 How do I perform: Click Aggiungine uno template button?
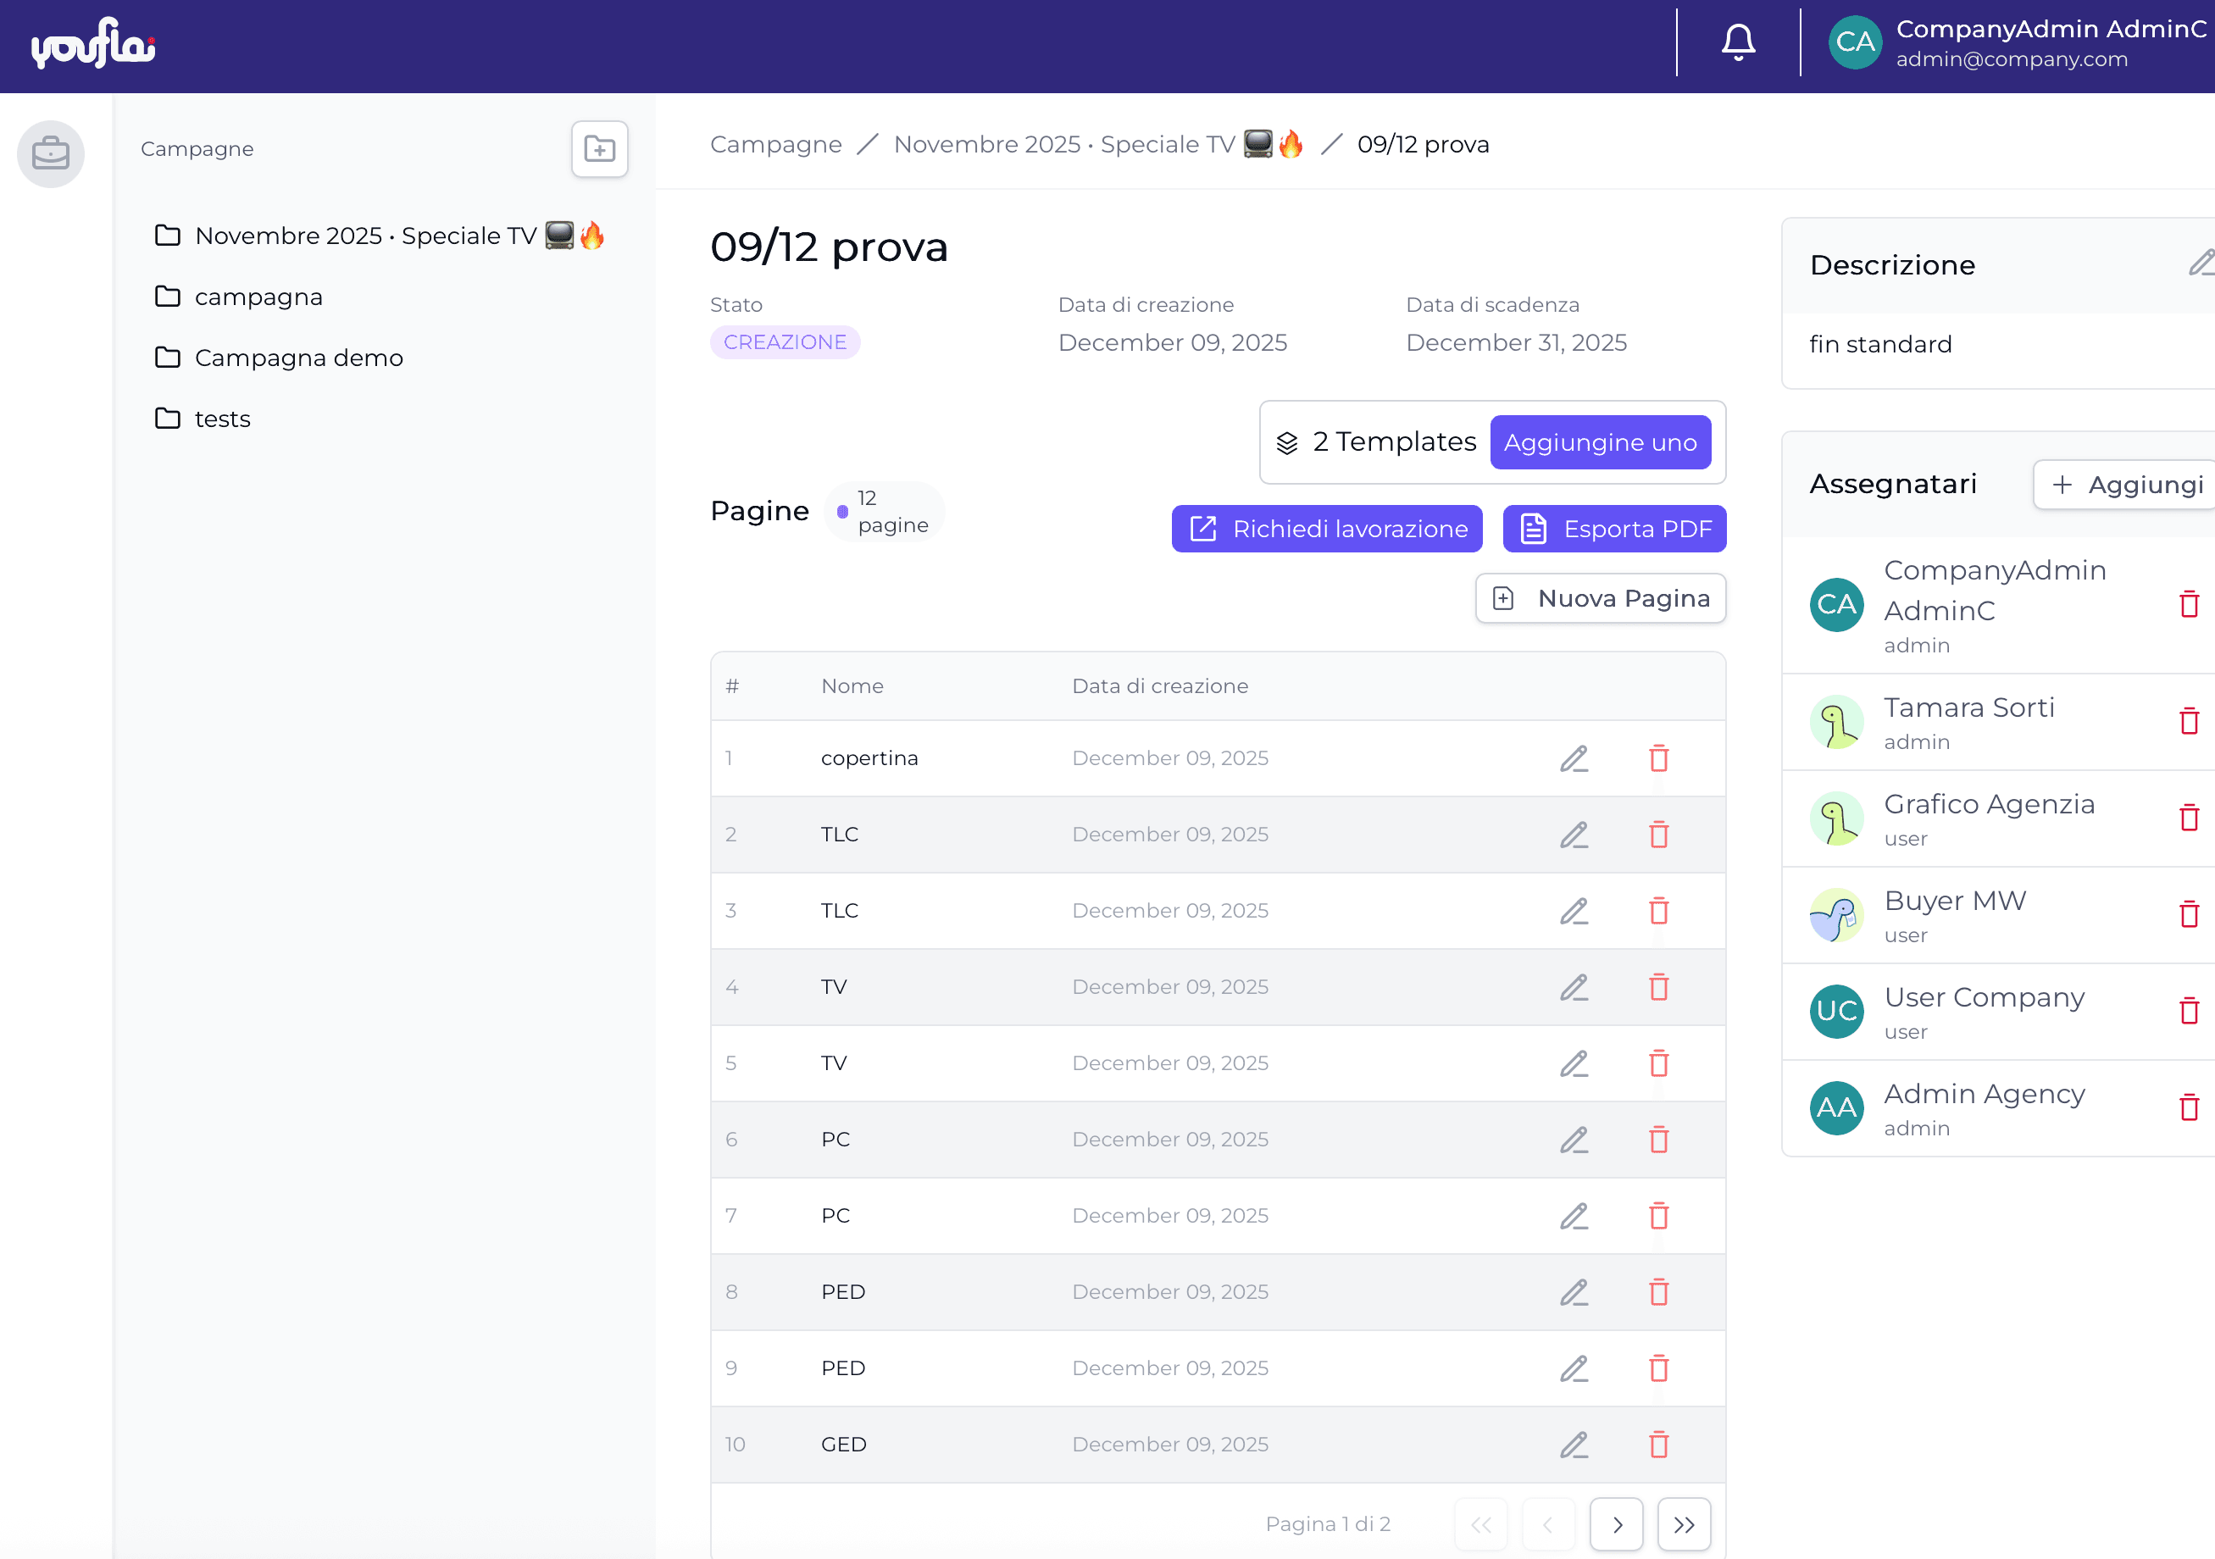pyautogui.click(x=1600, y=441)
